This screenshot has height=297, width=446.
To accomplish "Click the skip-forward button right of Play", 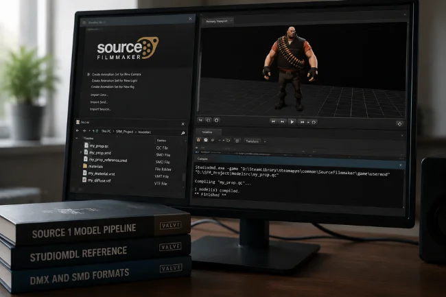I will click(302, 122).
